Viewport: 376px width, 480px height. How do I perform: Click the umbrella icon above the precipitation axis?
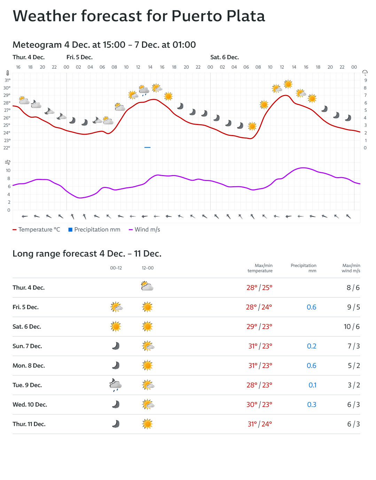(365, 73)
